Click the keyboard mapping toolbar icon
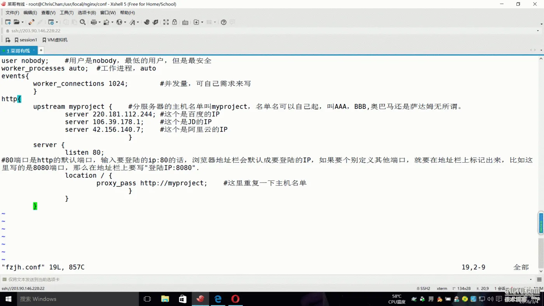The image size is (544, 306). coord(185,22)
